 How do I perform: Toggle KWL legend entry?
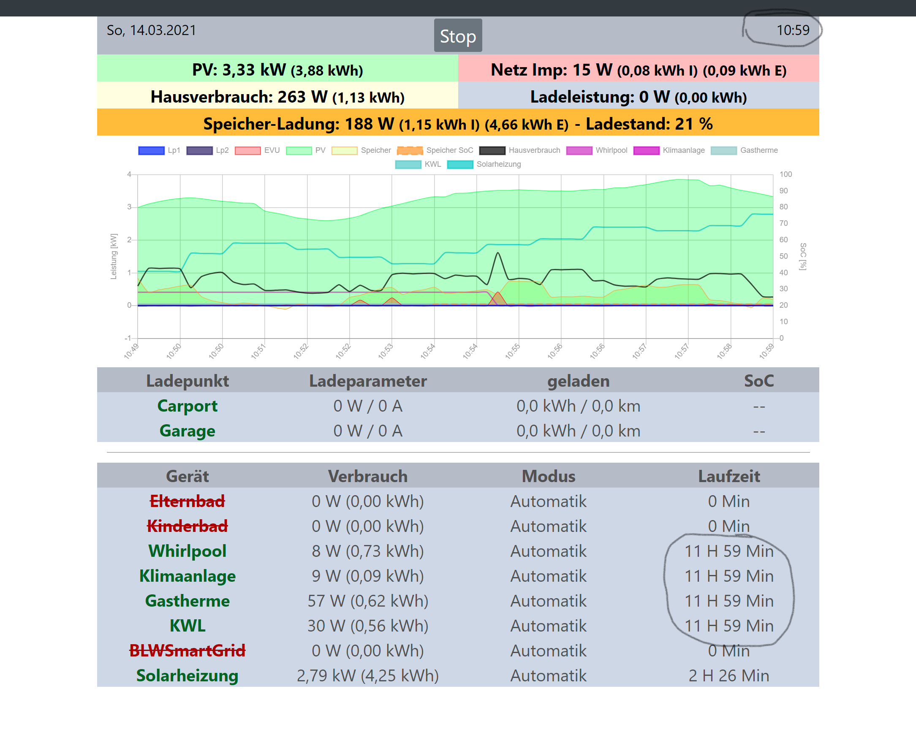tap(408, 164)
